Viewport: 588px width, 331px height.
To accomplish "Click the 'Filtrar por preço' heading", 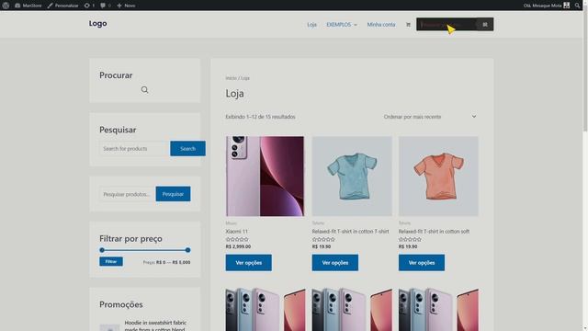I will (130, 239).
